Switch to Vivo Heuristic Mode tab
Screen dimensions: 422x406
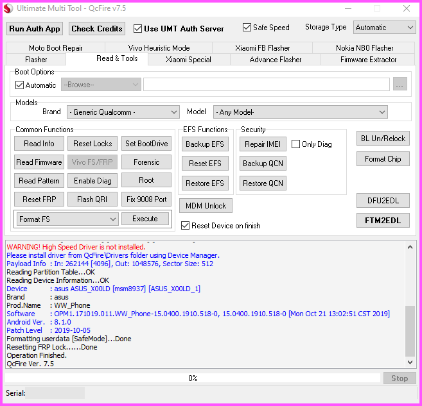(159, 48)
